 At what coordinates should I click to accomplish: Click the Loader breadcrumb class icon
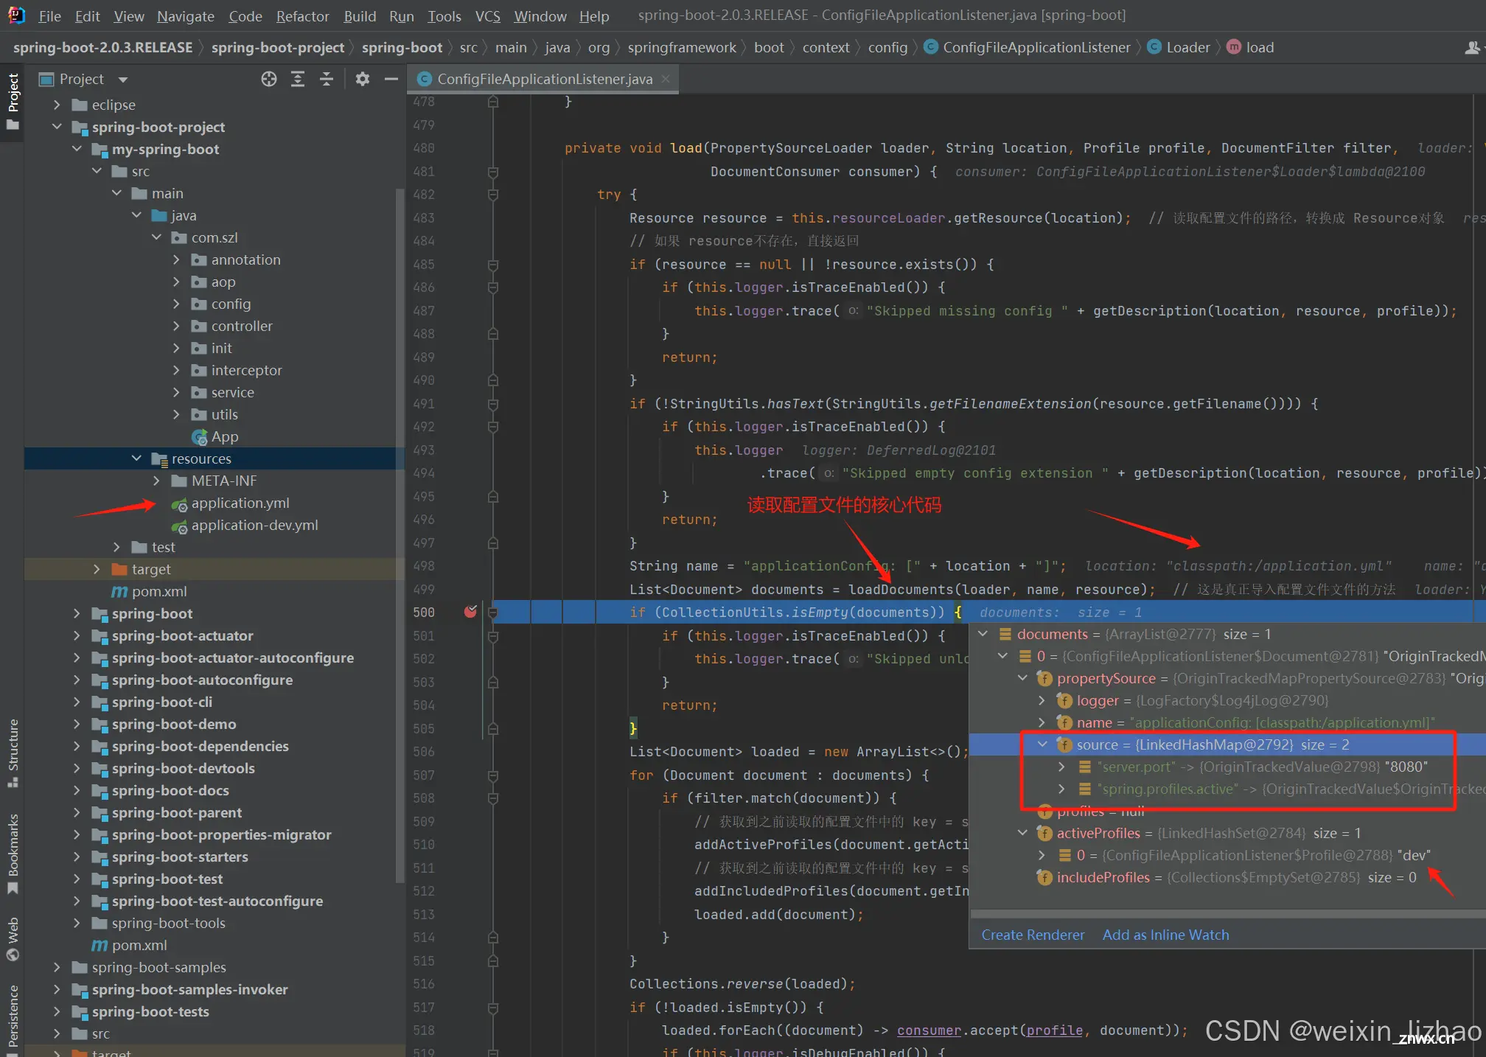click(x=1154, y=47)
